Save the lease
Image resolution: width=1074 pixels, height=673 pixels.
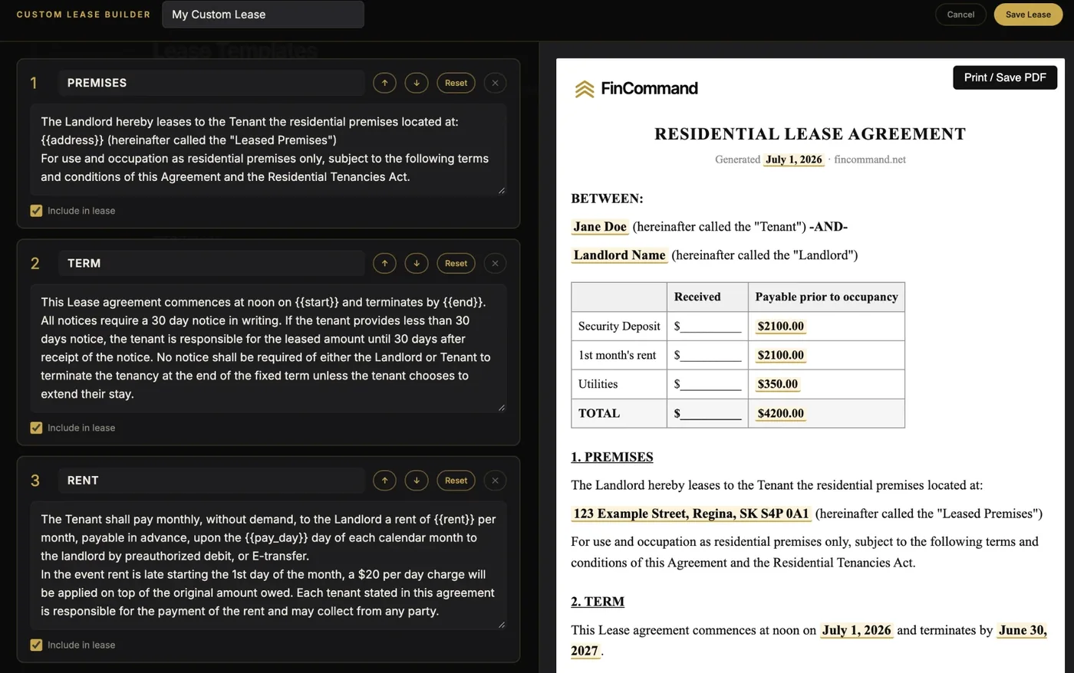(x=1028, y=15)
